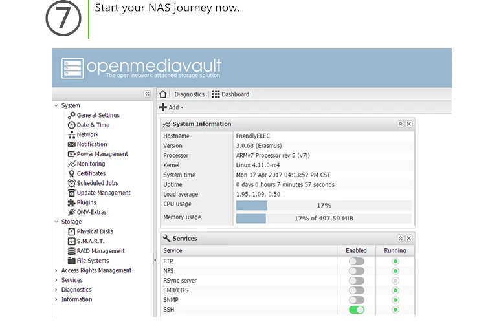Open the Network label in tree
The image size is (479, 333).
pyautogui.click(x=87, y=134)
